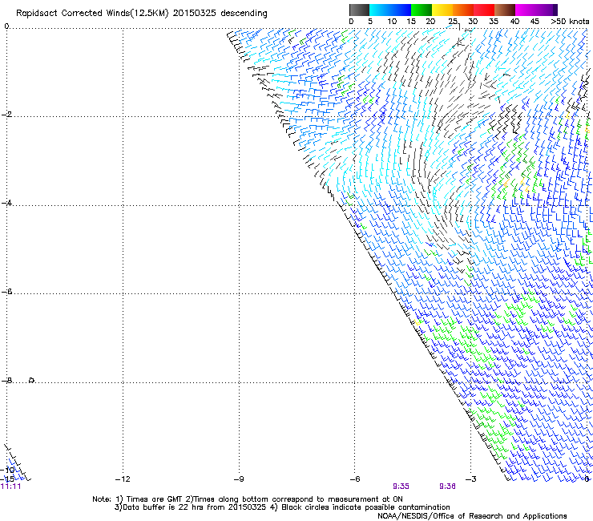The width and height of the screenshot is (593, 521).
Task: Click the cyan segment of the speed legend
Action: [x=380, y=10]
